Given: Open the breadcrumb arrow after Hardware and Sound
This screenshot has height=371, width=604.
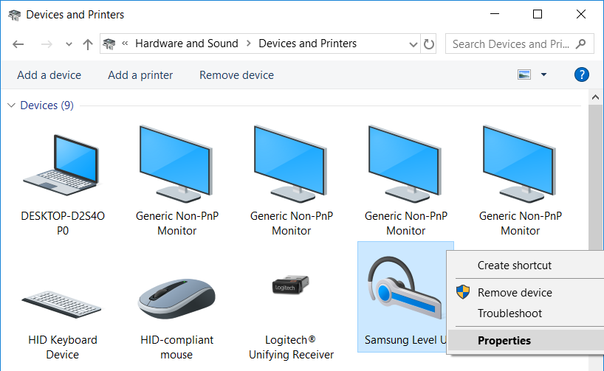Looking at the screenshot, I should [248, 44].
